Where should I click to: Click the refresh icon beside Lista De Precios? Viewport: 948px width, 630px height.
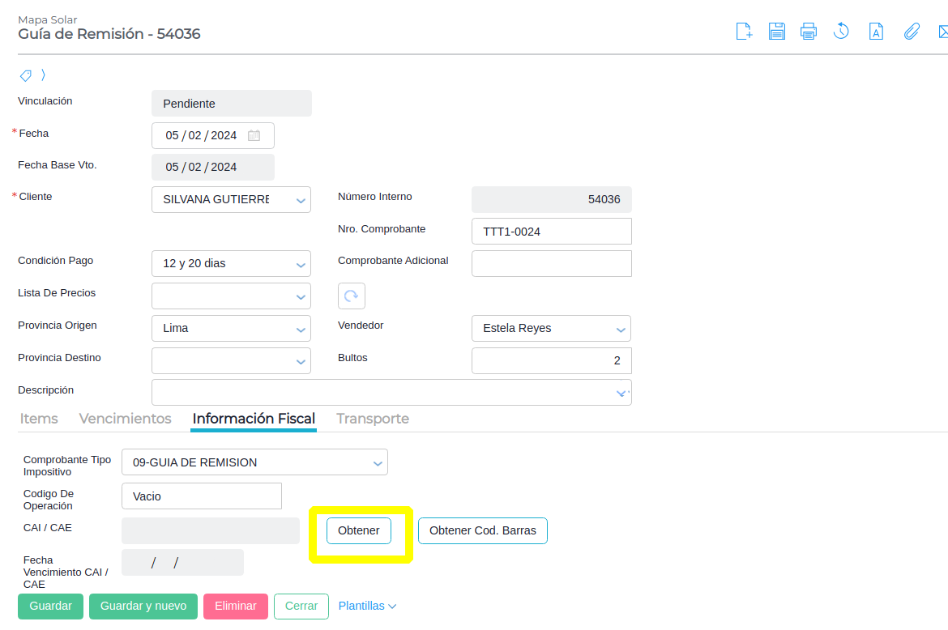(x=352, y=296)
